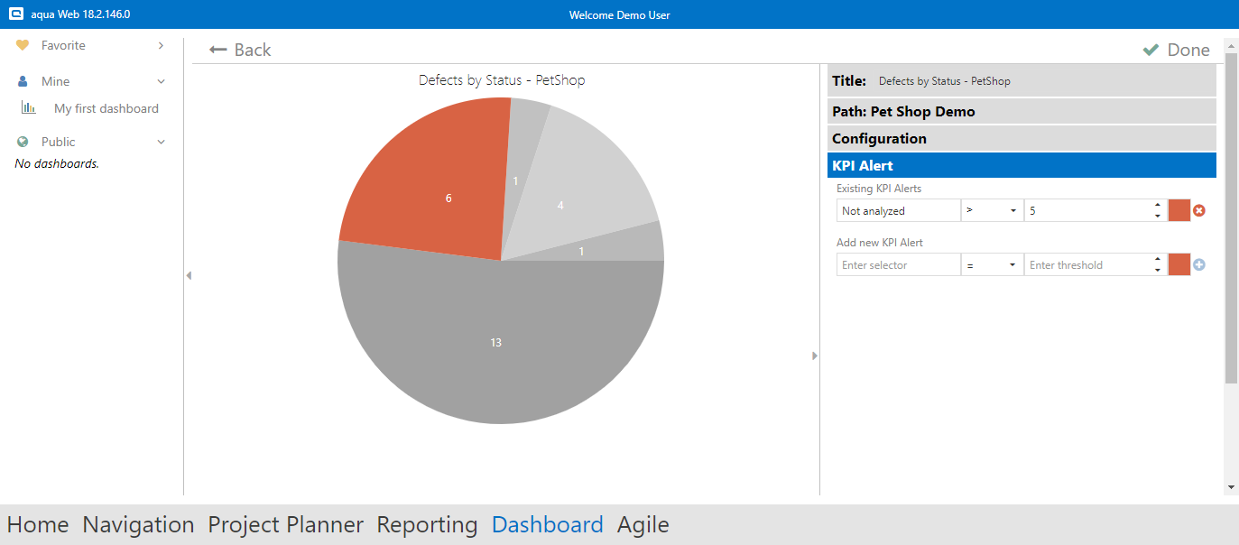Open operator dropdown of existing KPI alert
The width and height of the screenshot is (1239, 545).
click(992, 210)
